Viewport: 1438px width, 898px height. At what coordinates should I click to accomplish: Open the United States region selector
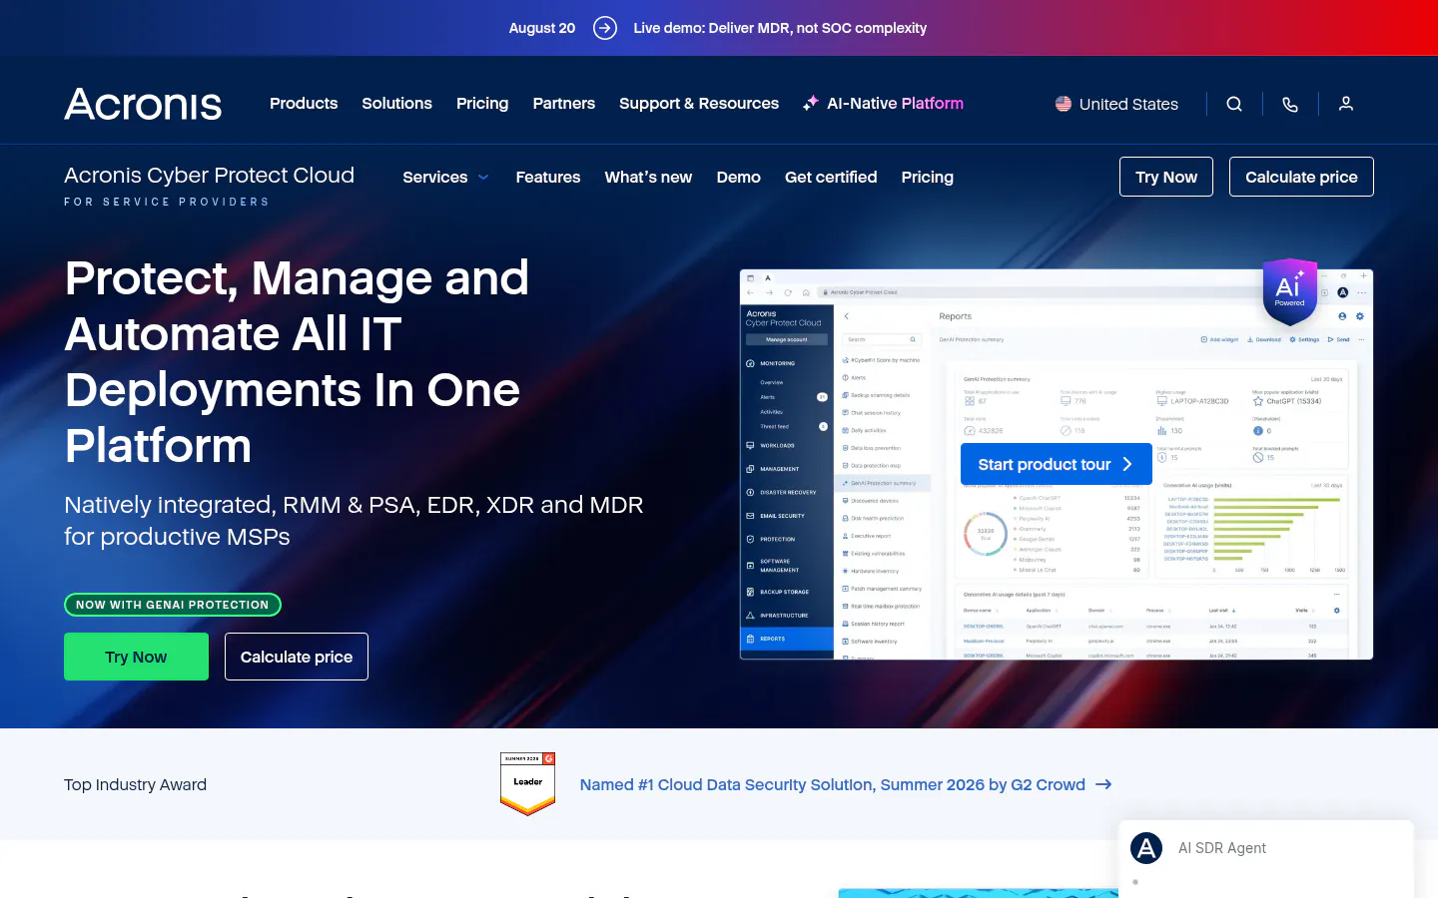[1116, 104]
